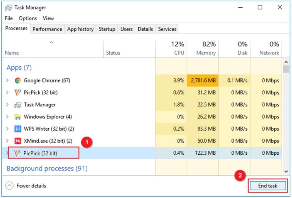The height and width of the screenshot is (198, 292).
Task: Open the View menu
Action: 48,18
